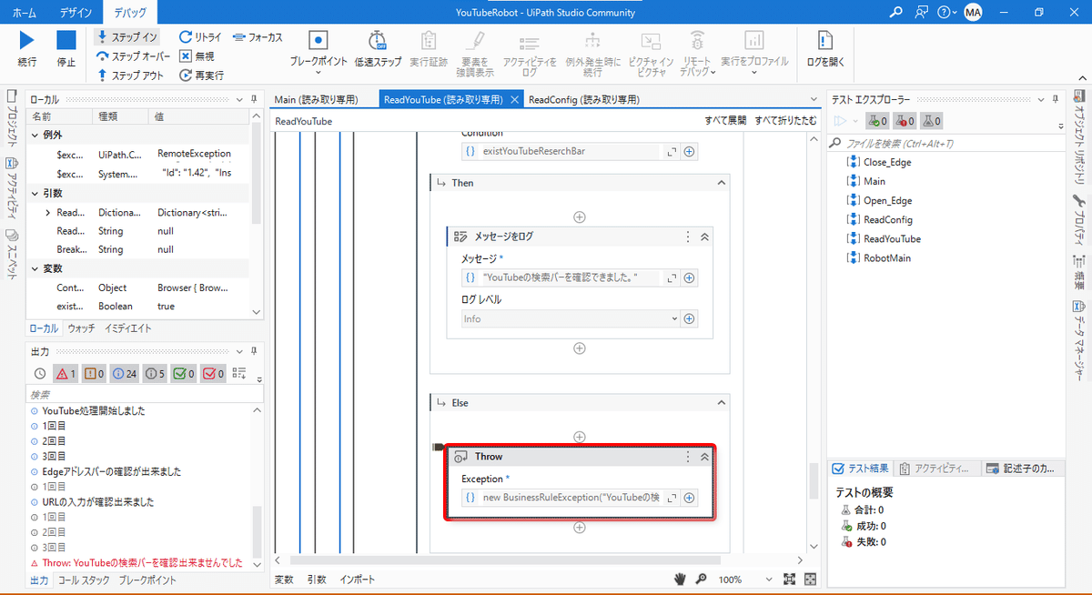
Task: Click the search magnifier in title bar
Action: pyautogui.click(x=896, y=12)
